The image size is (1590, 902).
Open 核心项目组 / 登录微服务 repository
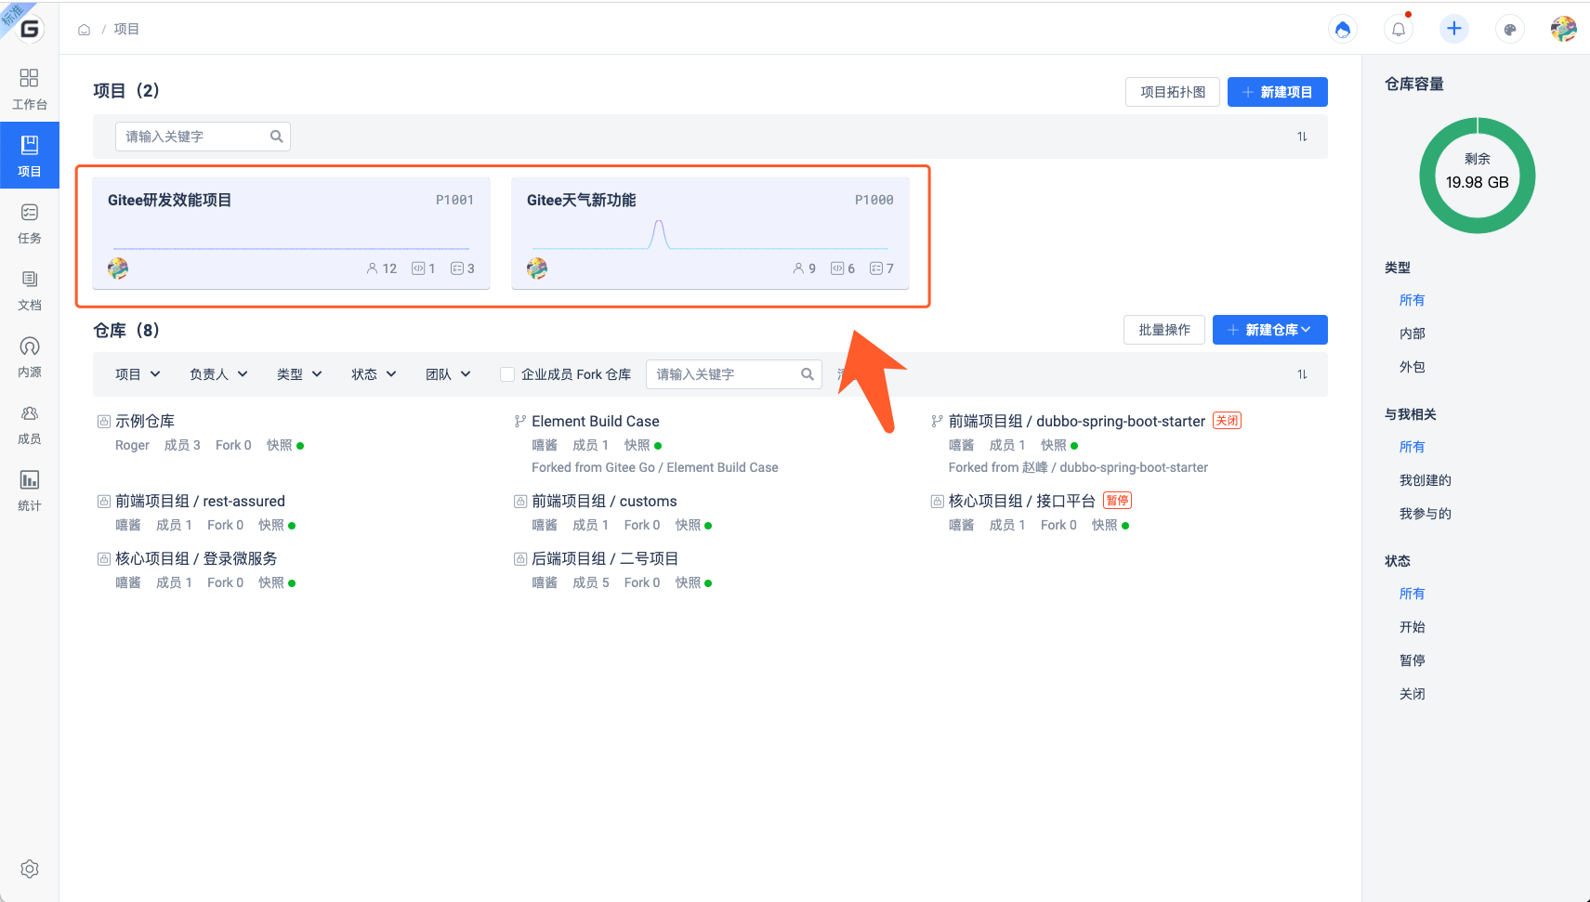coord(196,559)
